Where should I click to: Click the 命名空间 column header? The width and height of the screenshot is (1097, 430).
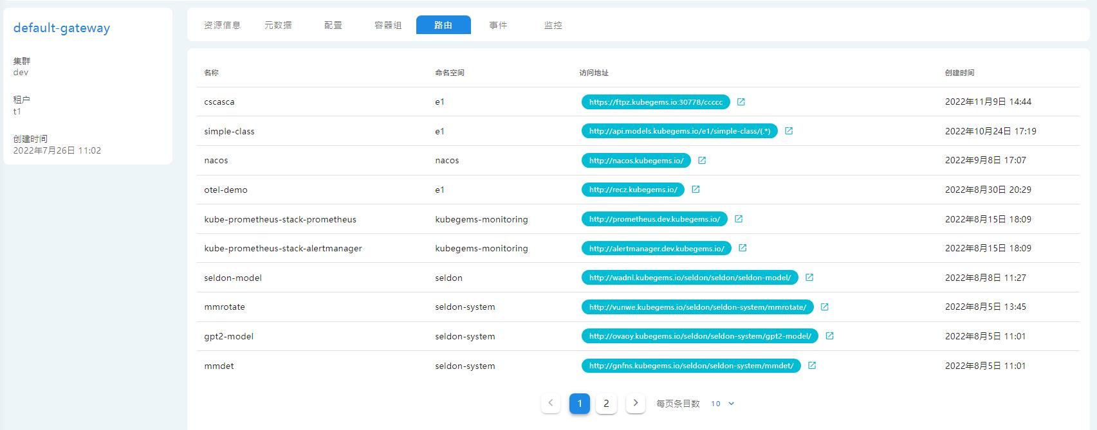(x=449, y=73)
